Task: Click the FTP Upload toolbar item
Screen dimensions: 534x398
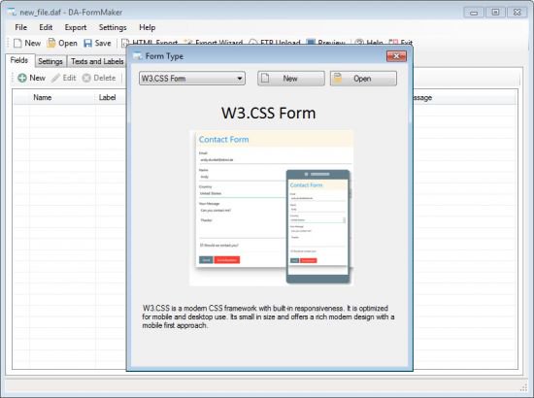Action: click(275, 43)
